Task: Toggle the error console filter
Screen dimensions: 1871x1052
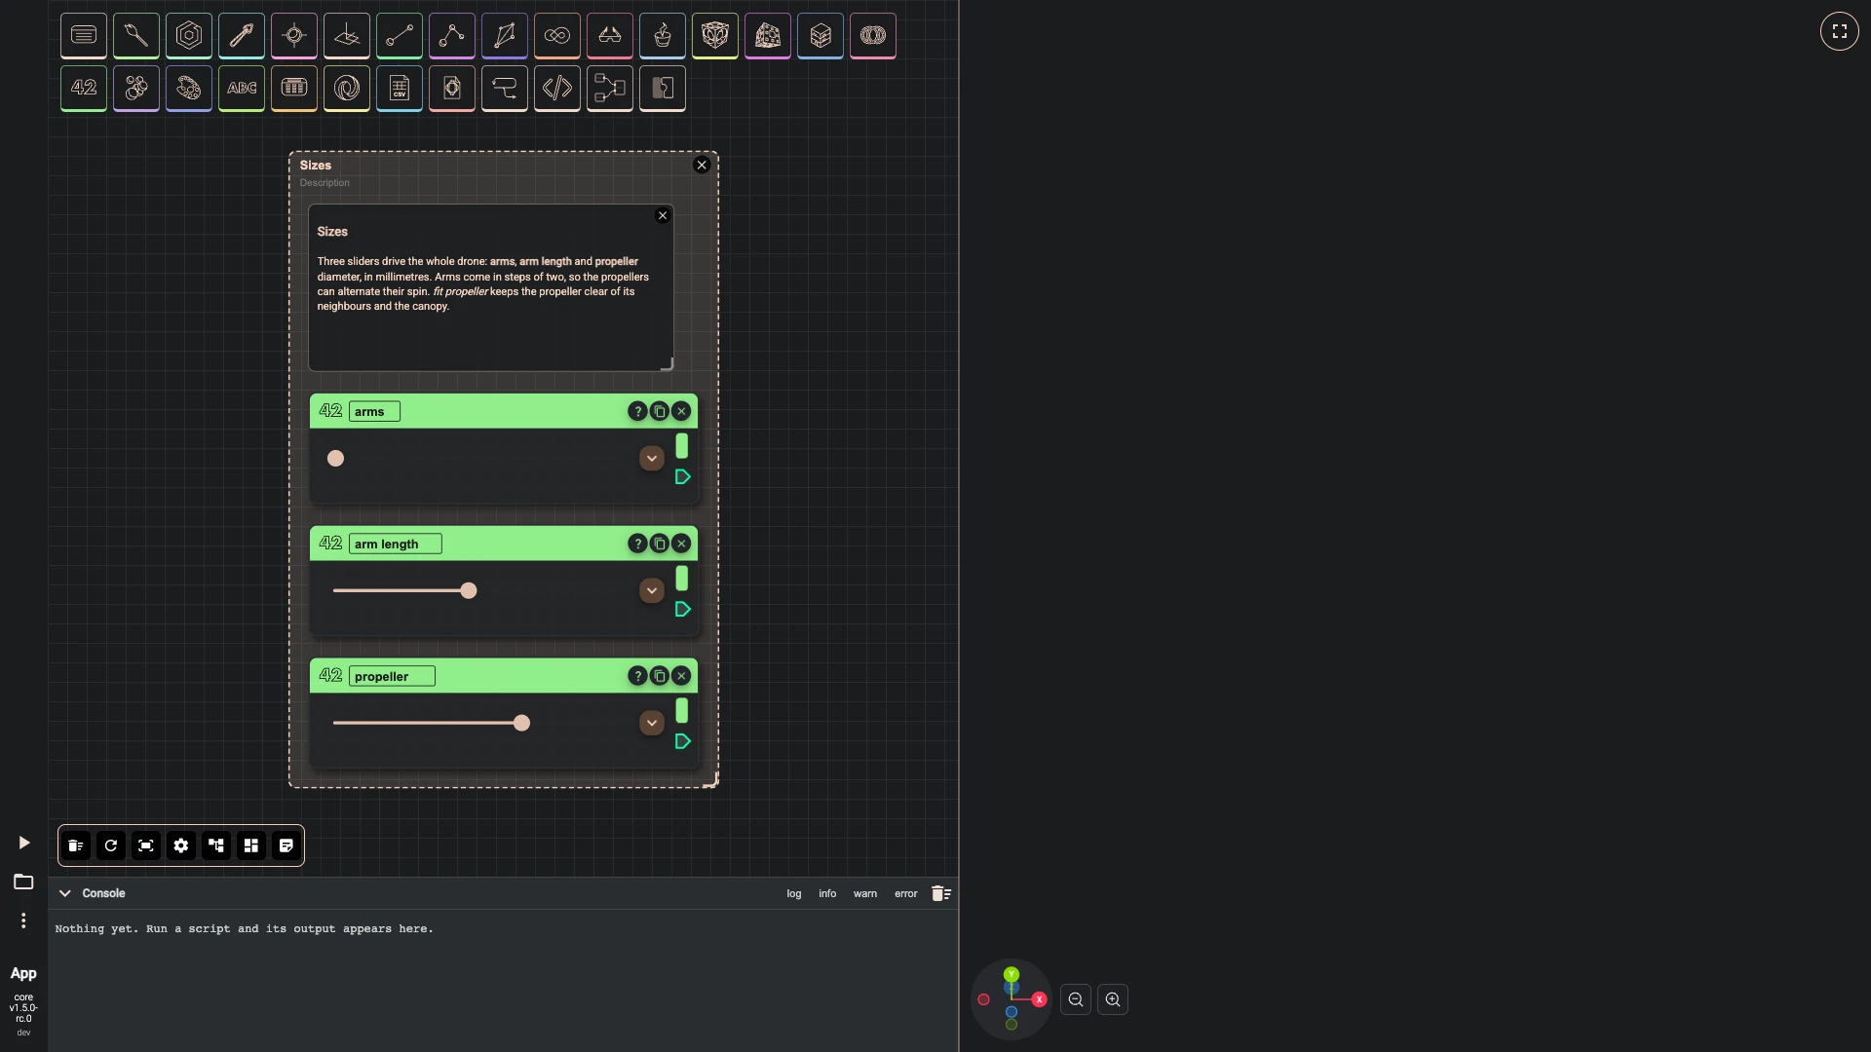Action: tap(906, 893)
